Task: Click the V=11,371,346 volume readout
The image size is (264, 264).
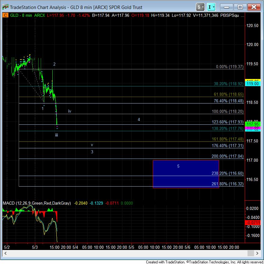Action: point(206,16)
